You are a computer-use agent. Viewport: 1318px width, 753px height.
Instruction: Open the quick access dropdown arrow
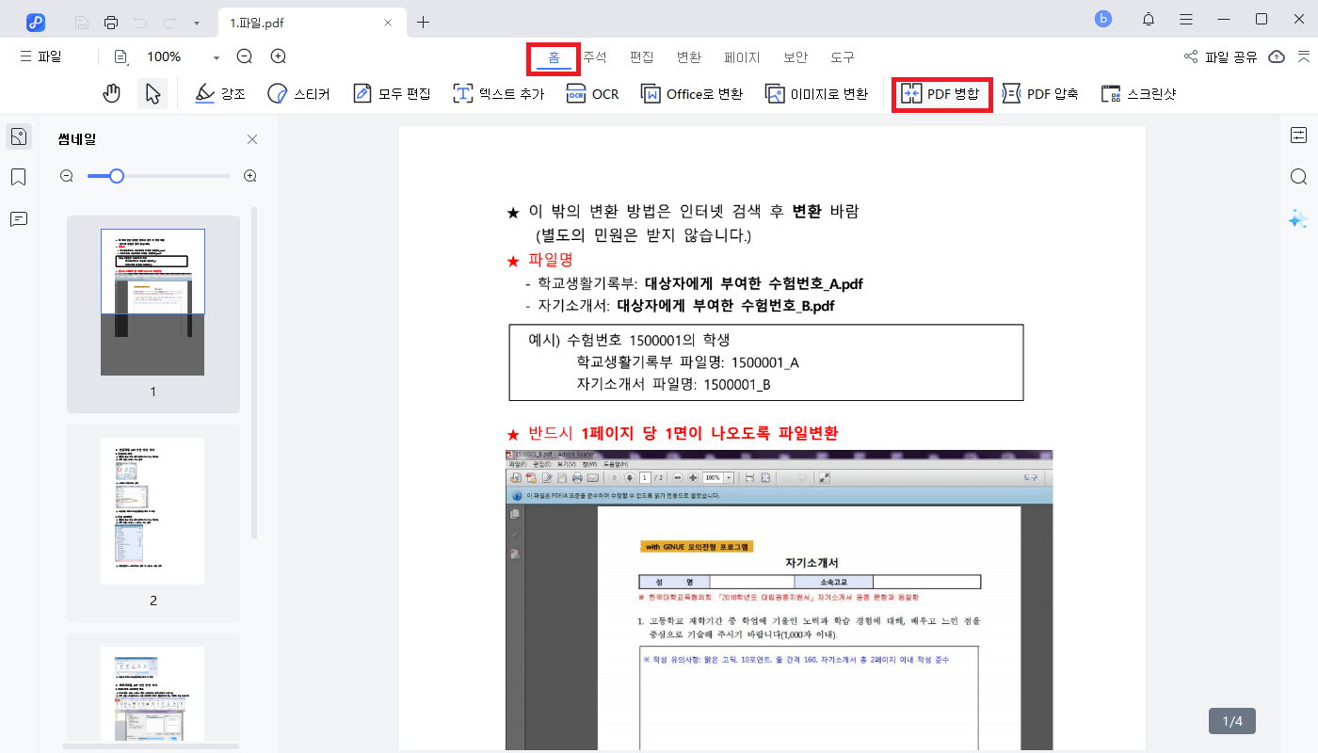[196, 23]
